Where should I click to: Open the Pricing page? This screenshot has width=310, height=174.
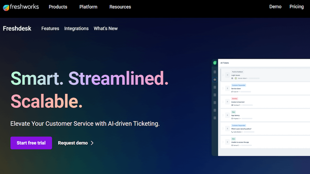coord(297,7)
